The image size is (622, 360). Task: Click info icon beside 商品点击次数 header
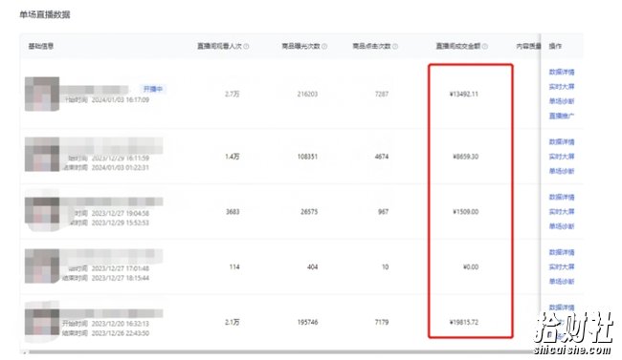pyautogui.click(x=395, y=47)
